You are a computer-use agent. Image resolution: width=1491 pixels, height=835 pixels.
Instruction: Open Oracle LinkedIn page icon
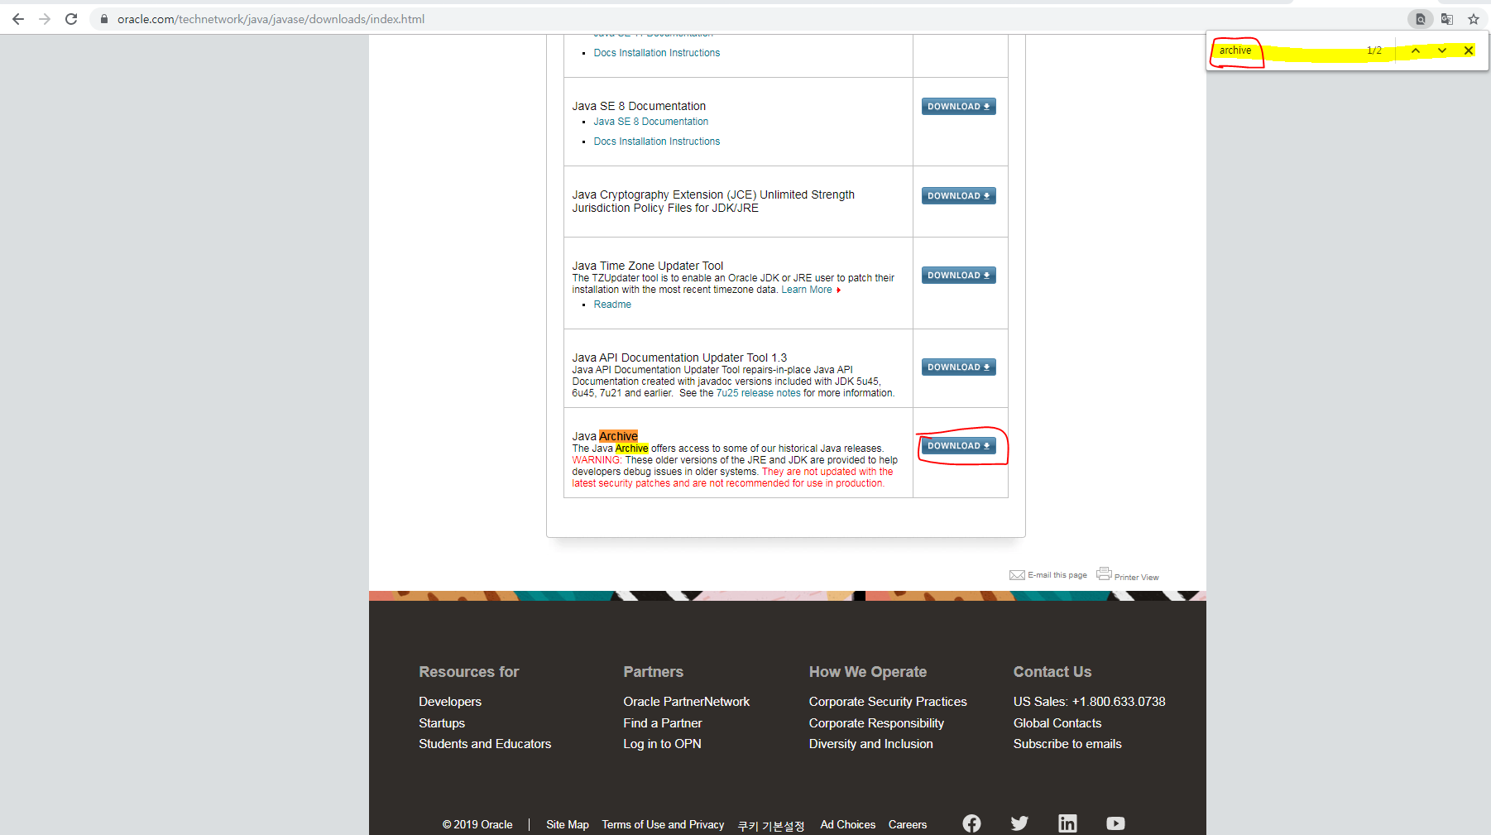pyautogui.click(x=1067, y=823)
